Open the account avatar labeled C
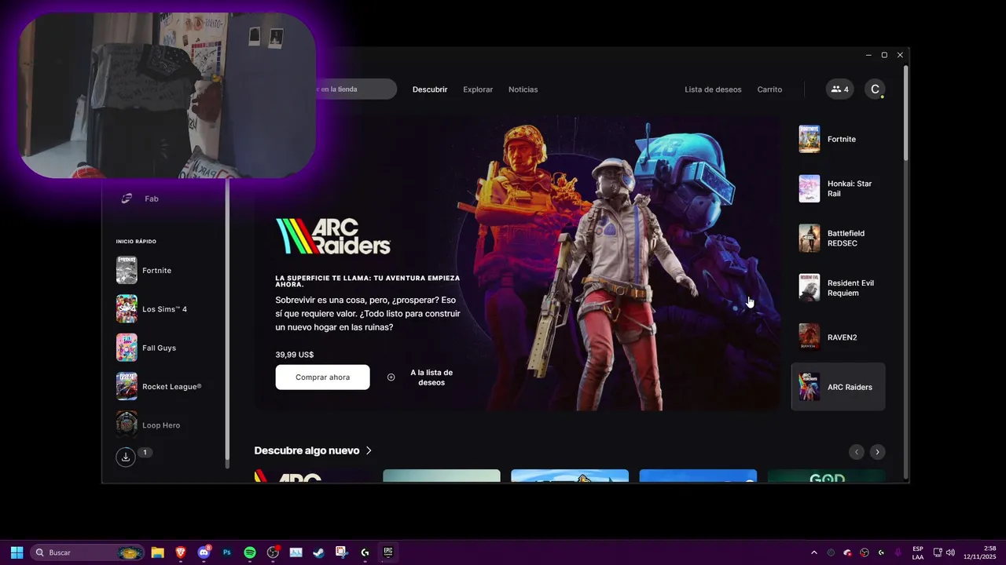Screen dimensions: 1006x565 coord(875,89)
